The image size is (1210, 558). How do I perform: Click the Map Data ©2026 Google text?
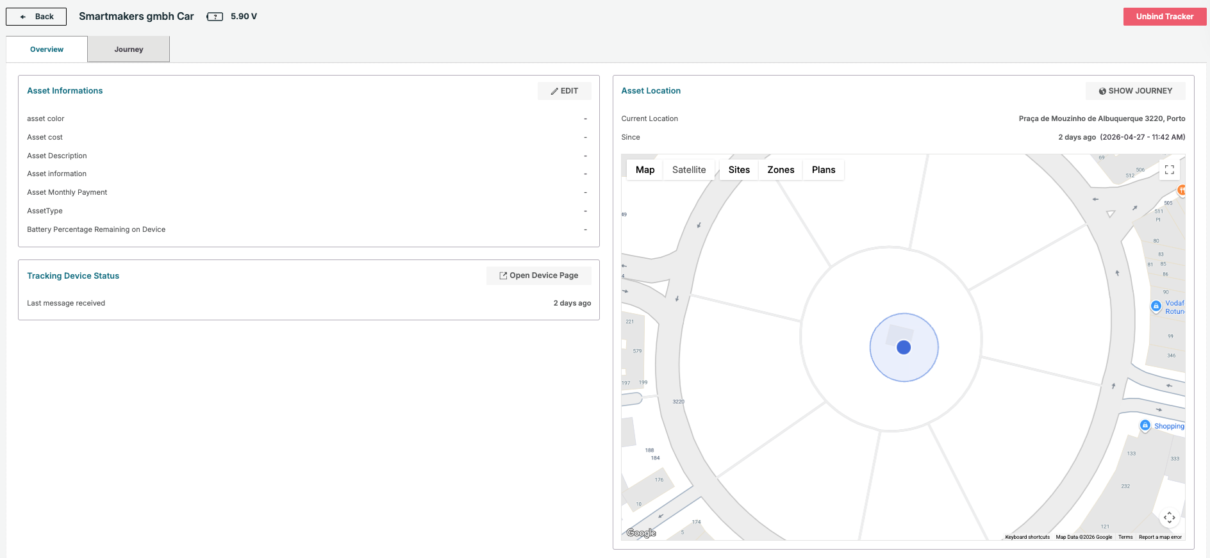pyautogui.click(x=1084, y=537)
